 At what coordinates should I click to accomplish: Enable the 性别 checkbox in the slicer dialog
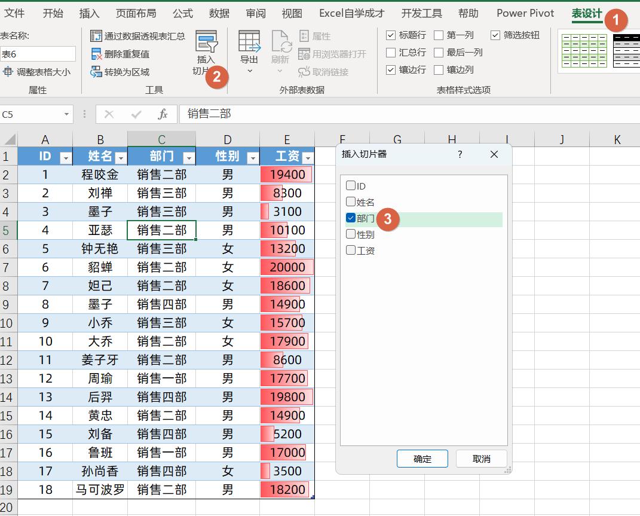coord(350,234)
